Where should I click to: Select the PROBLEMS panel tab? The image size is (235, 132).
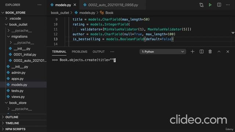click(79, 52)
